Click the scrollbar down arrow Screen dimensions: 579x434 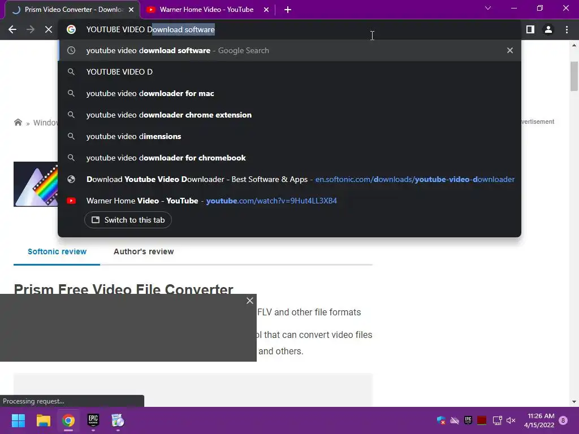574,402
